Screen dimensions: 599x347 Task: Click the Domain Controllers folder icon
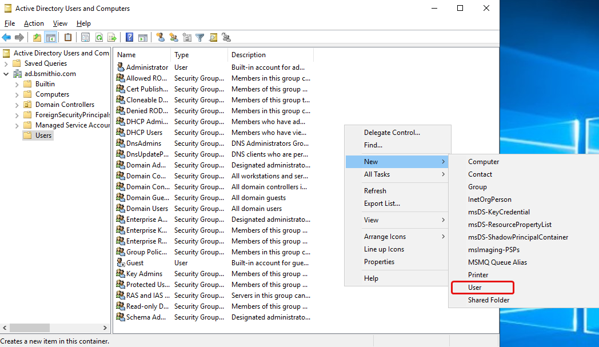click(27, 105)
